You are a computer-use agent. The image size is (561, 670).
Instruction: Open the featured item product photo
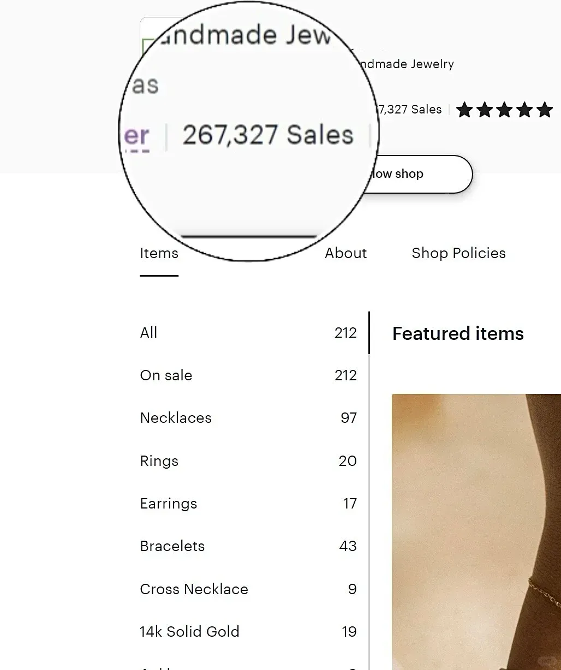pyautogui.click(x=476, y=531)
